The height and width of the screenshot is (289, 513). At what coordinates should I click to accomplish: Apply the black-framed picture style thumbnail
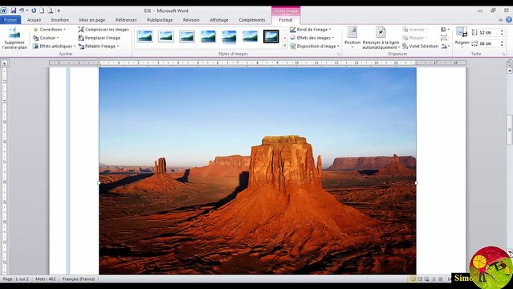(x=271, y=36)
